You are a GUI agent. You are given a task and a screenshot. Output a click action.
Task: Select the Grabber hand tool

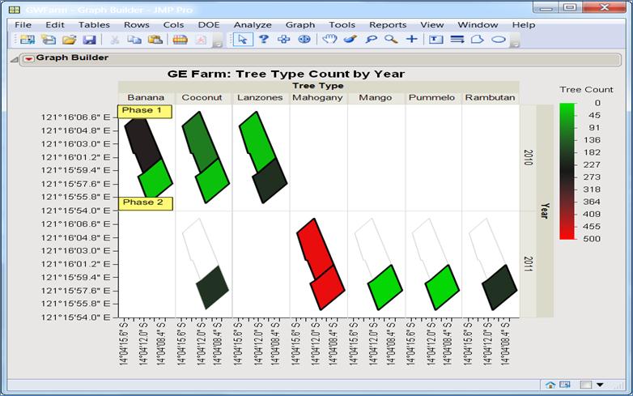tap(329, 39)
